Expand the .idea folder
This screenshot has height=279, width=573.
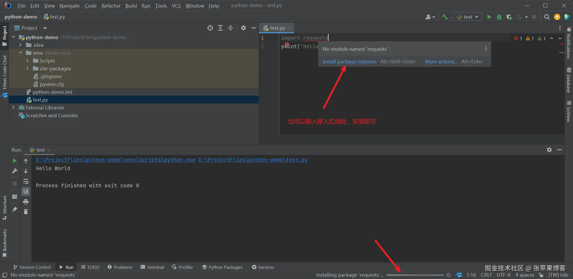click(x=21, y=45)
